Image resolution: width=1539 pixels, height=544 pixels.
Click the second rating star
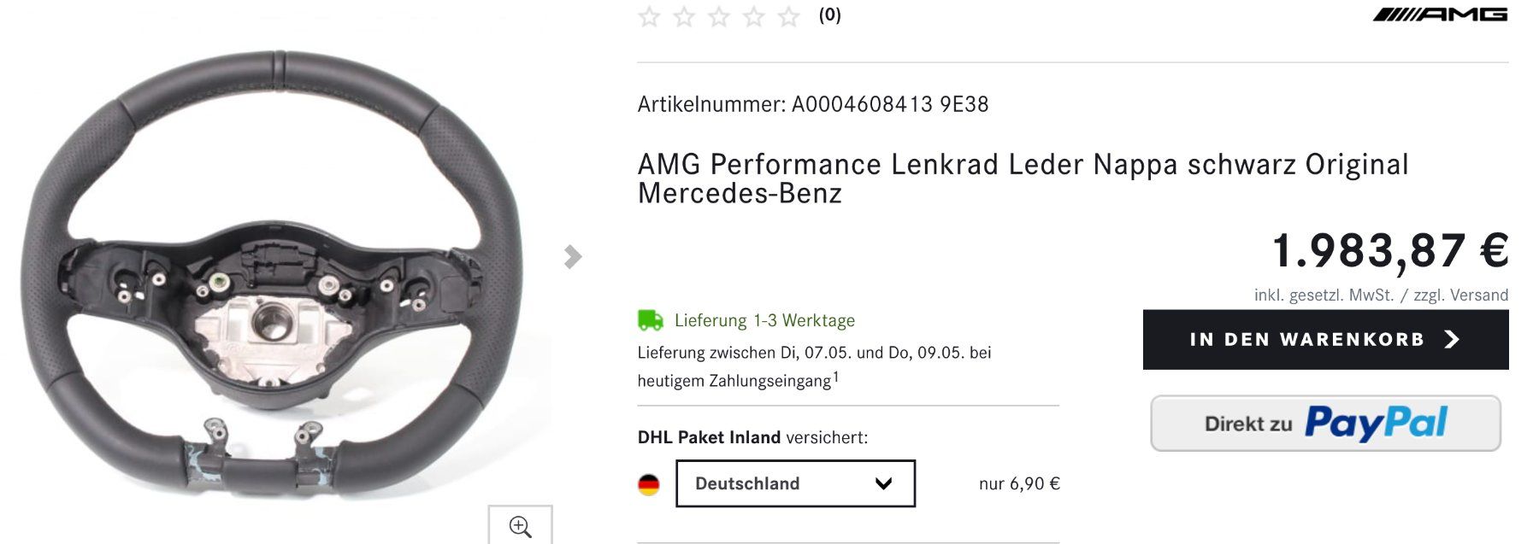point(685,16)
